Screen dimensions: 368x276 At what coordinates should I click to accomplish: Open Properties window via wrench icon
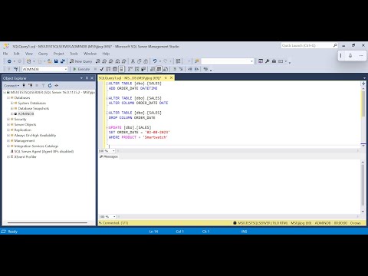point(268,61)
